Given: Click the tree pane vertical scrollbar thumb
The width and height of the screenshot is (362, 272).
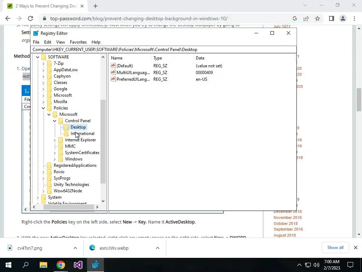Looking at the screenshot, I should pos(103,142).
